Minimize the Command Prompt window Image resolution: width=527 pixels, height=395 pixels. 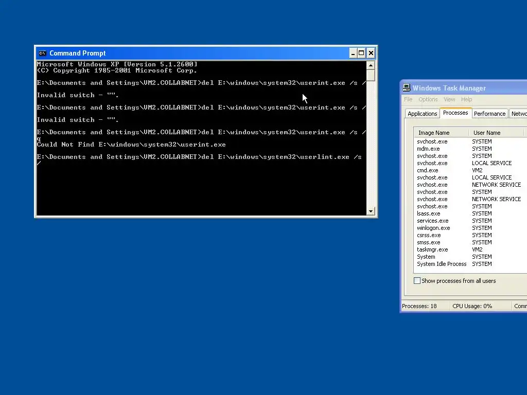pyautogui.click(x=353, y=53)
